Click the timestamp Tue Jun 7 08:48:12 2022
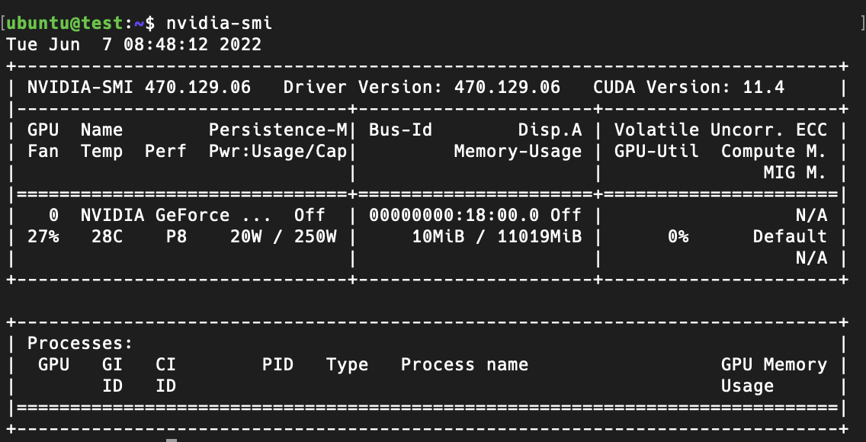Viewport: 866px width, 442px height. (133, 44)
